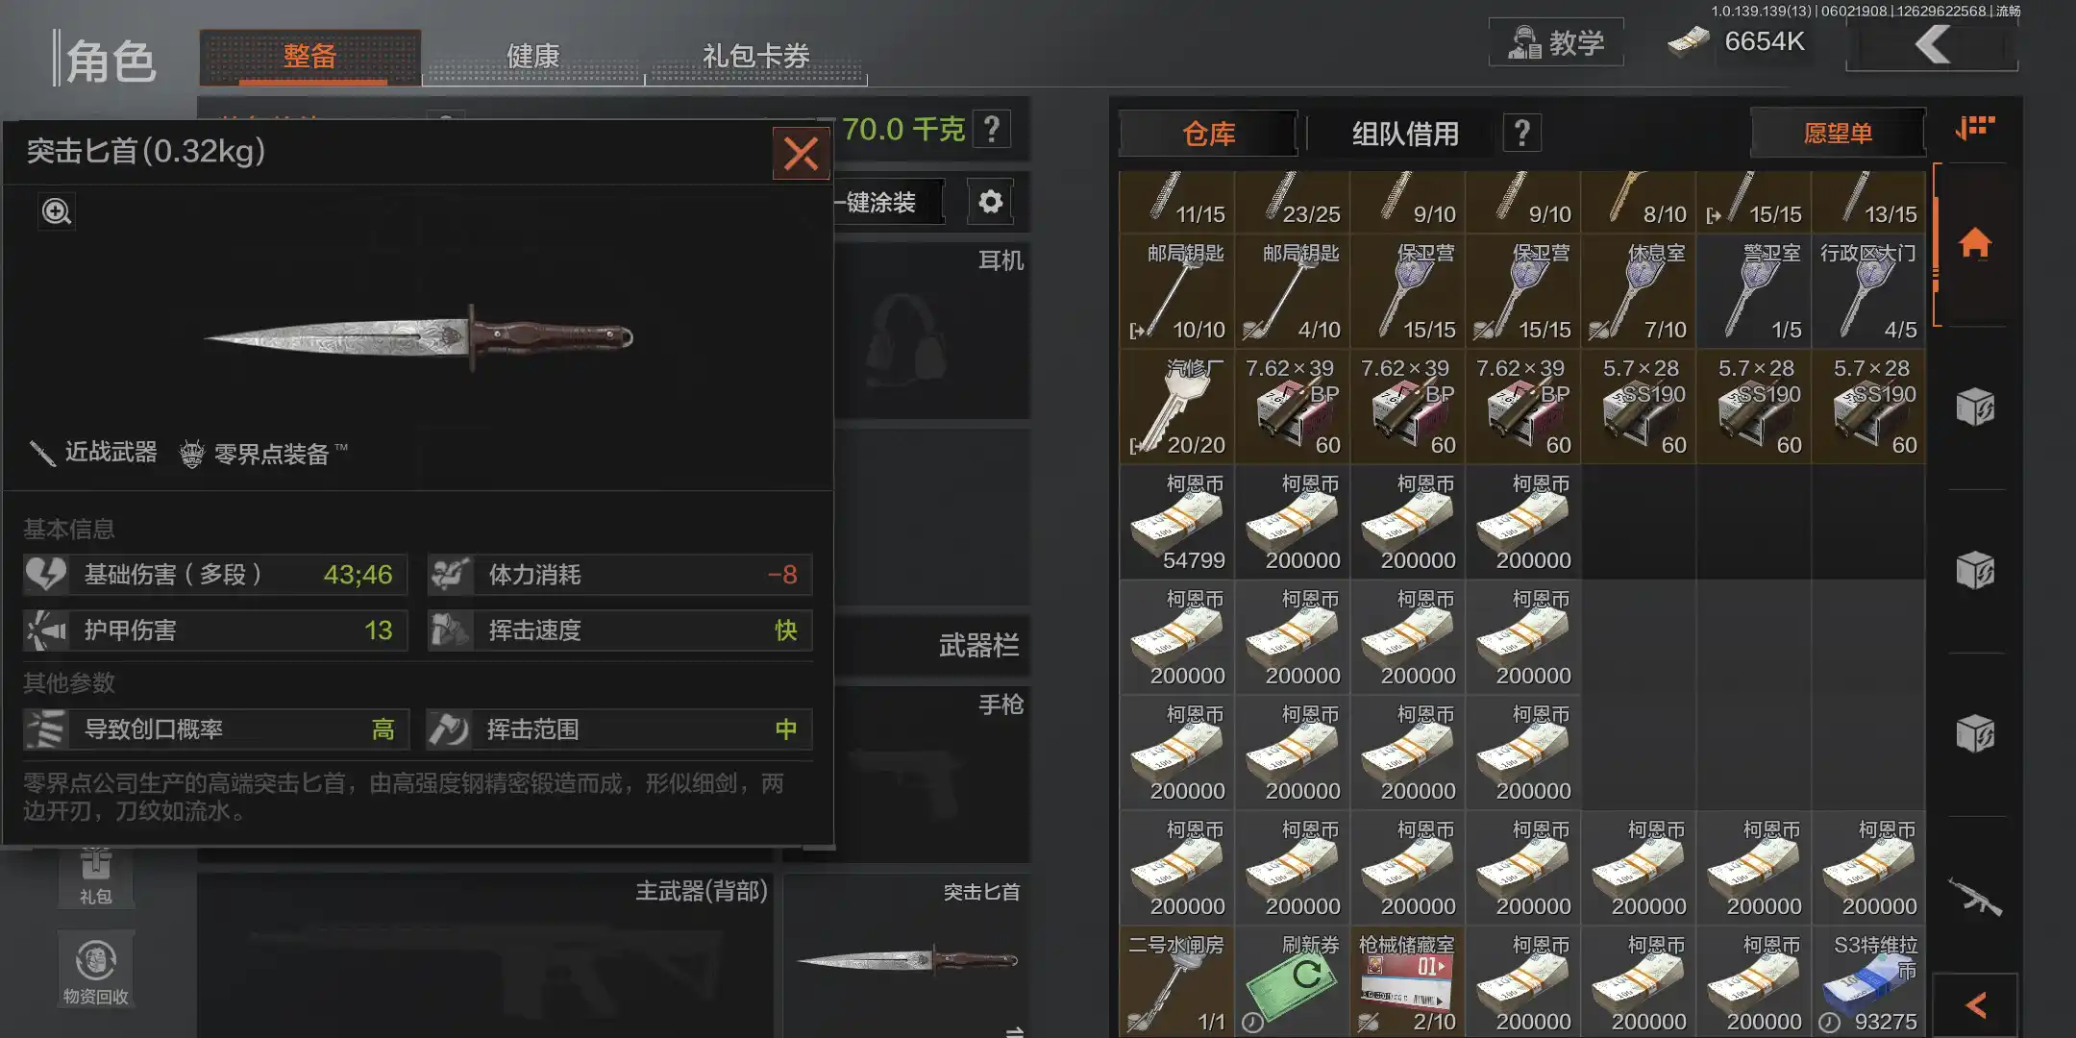Screen dimensions: 2076x1038
Task: Open the 组队借用 tab
Action: (1405, 134)
